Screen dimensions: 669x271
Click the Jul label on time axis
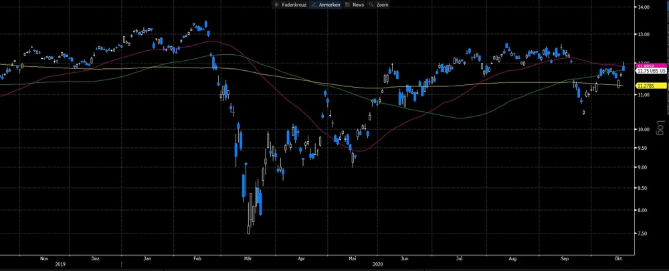point(460,258)
